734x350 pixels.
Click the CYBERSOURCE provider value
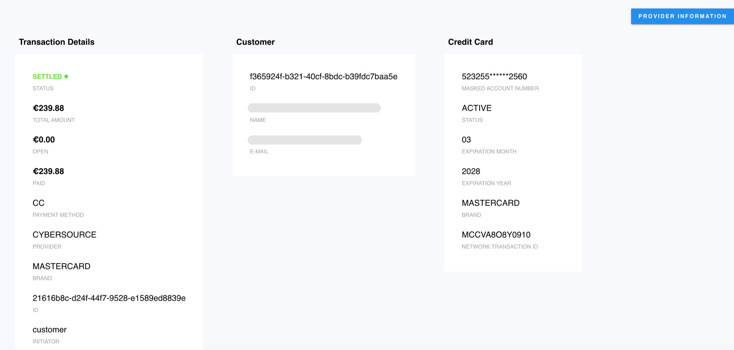[65, 235]
